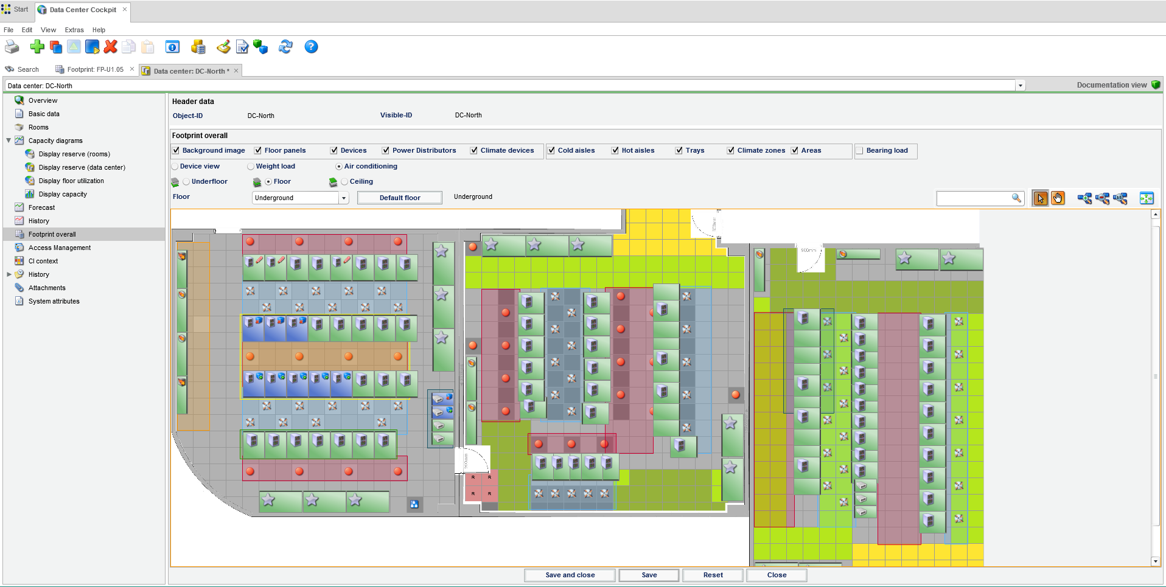Uncheck the Floor panels checkbox
Viewport: 1166px width, 587px height.
(258, 150)
